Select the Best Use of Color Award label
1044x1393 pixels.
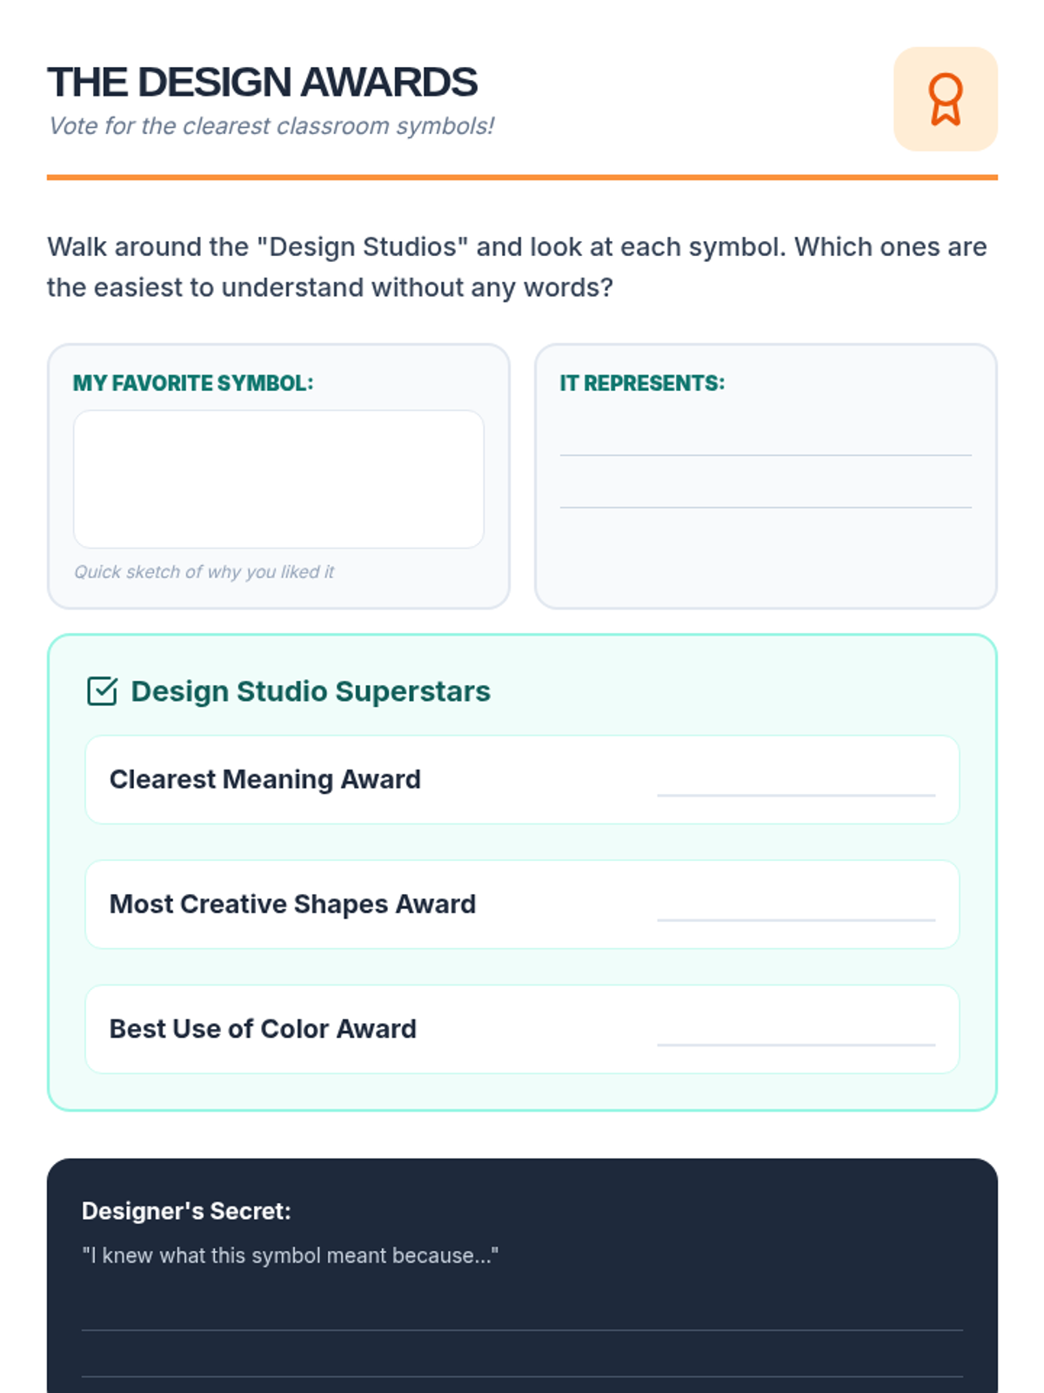[x=263, y=1029]
